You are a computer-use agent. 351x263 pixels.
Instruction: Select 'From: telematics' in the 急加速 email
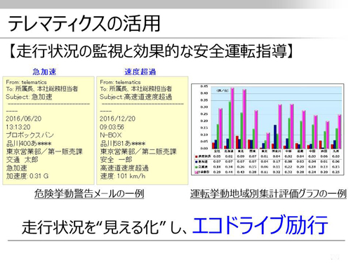26,82
